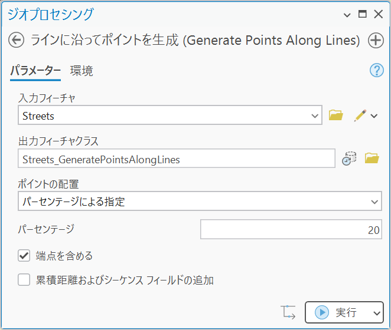Click the plus icon to add tool to favorites
The image size is (391, 330).
376,40
